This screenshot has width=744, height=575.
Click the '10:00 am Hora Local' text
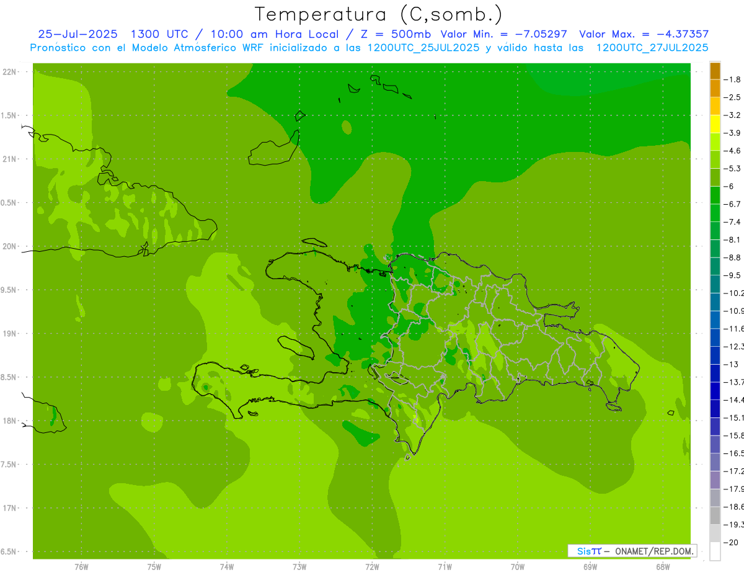tap(276, 34)
